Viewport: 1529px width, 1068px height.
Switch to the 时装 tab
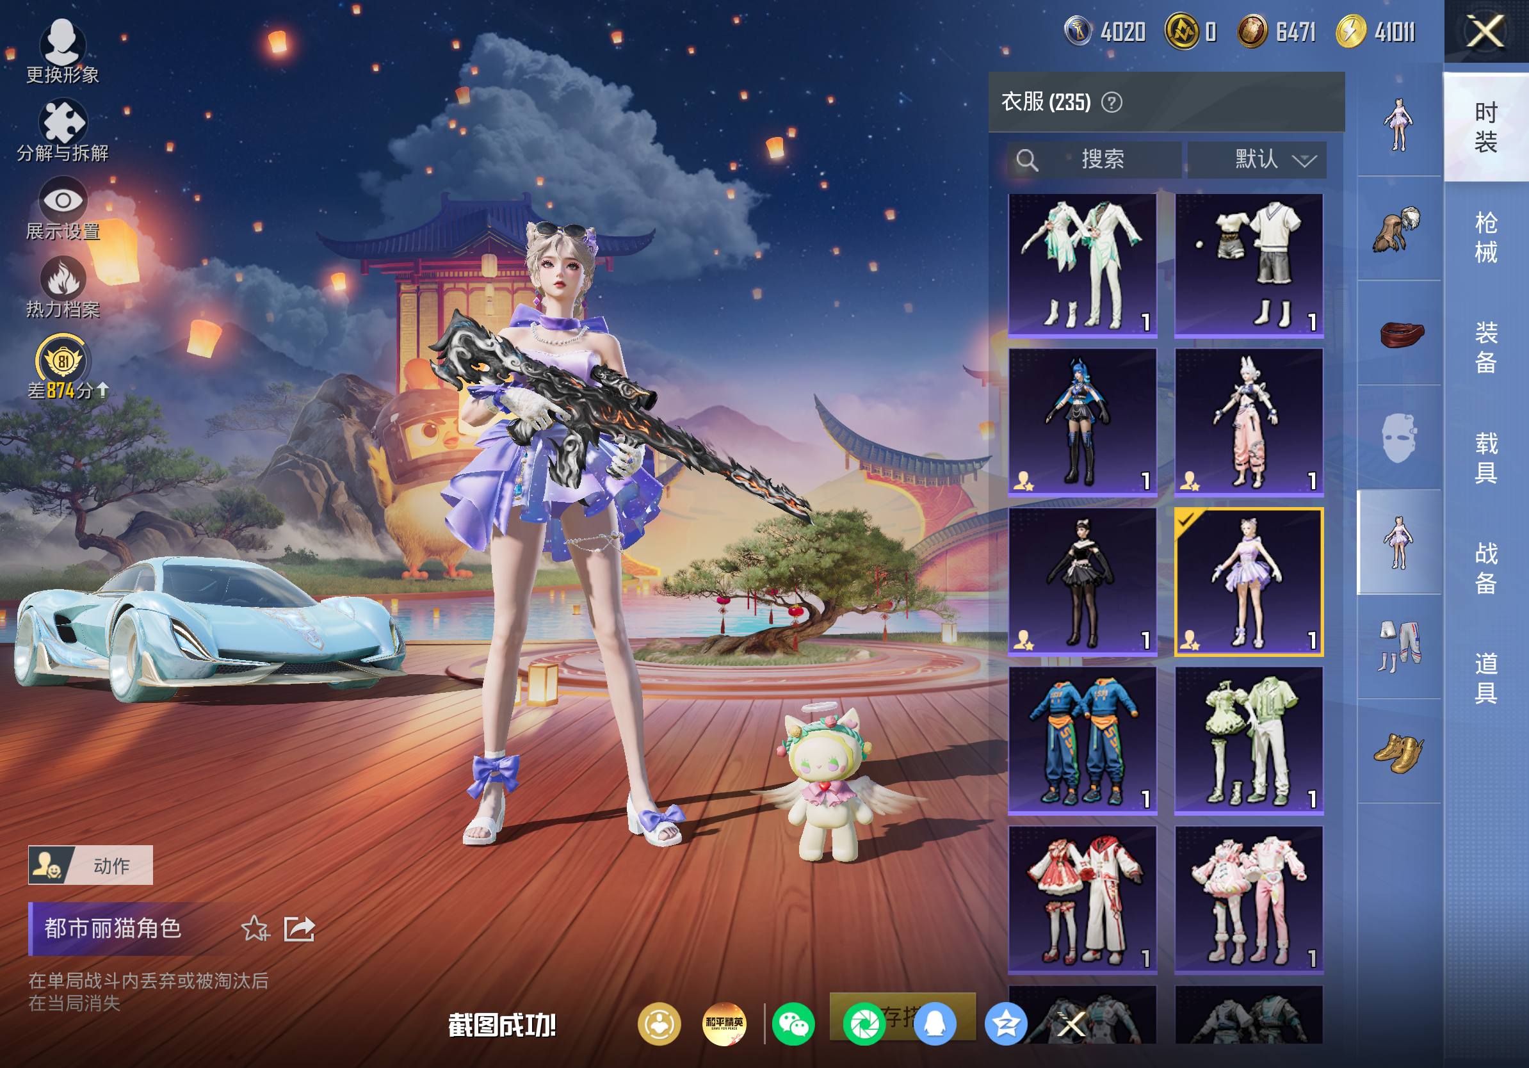click(x=1486, y=127)
